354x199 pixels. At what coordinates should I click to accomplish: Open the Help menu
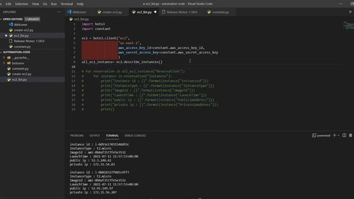[x=80, y=4]
